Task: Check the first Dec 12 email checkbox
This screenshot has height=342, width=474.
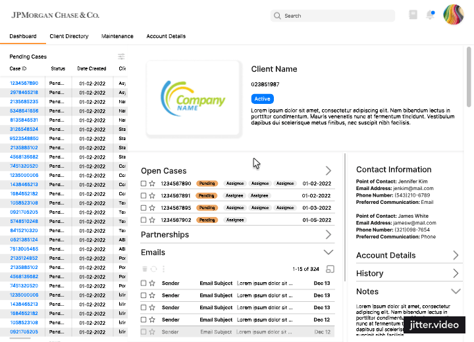Action: (x=144, y=320)
